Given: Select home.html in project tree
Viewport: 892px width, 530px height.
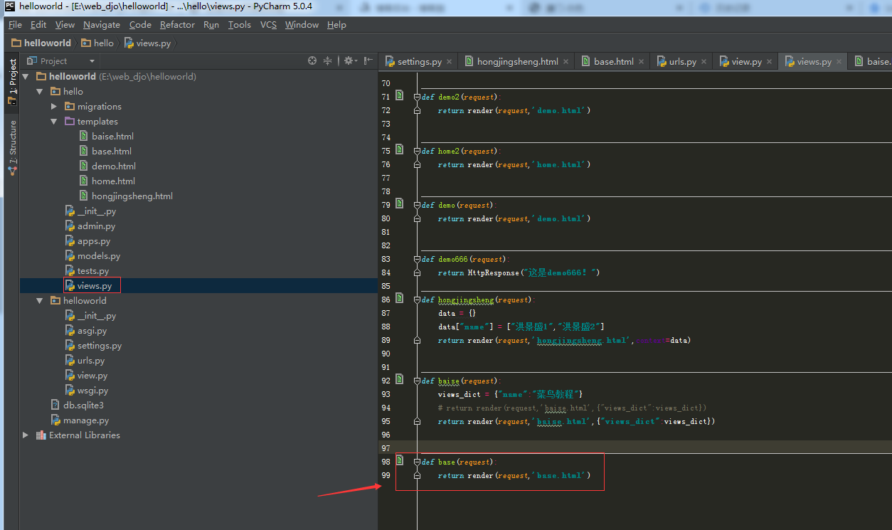Looking at the screenshot, I should click(107, 181).
